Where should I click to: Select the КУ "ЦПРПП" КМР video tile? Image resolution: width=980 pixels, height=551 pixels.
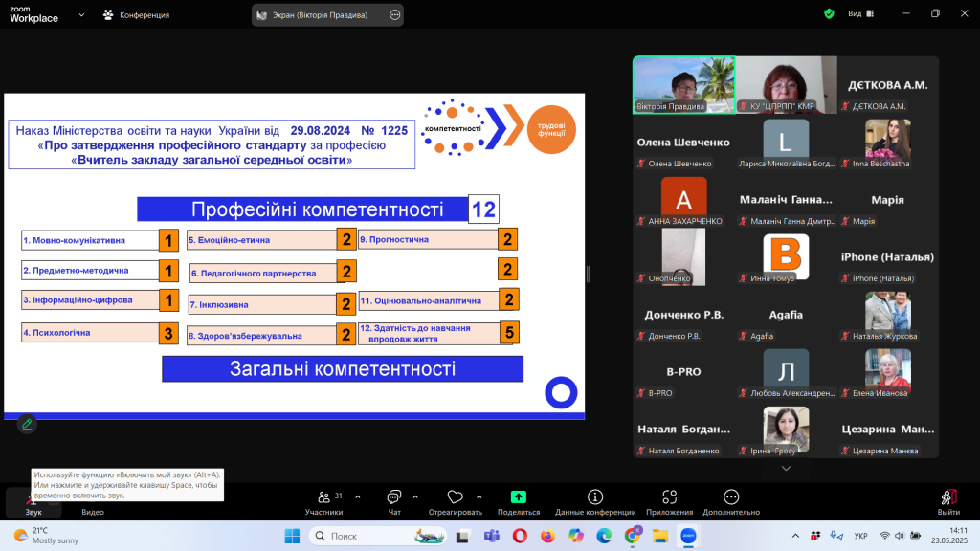tap(786, 85)
